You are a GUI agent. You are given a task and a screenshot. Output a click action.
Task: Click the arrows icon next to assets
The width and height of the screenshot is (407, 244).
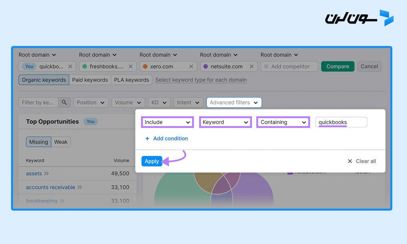tap(46, 174)
